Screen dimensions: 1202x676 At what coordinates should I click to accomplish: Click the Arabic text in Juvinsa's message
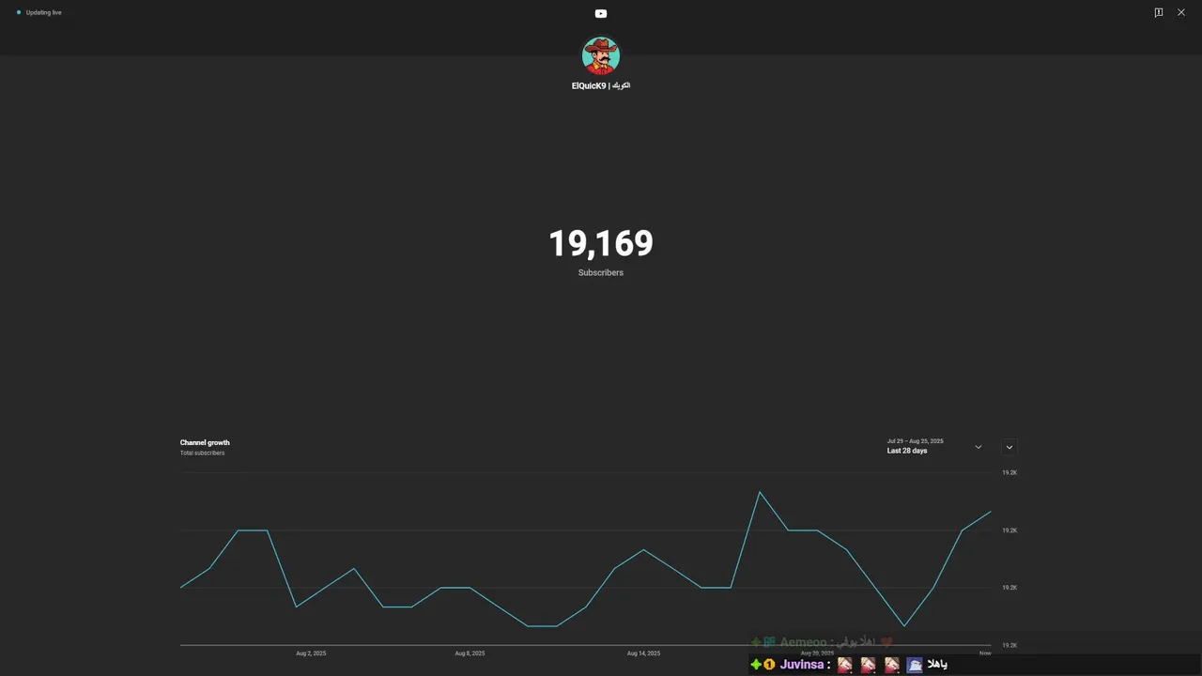point(937,665)
